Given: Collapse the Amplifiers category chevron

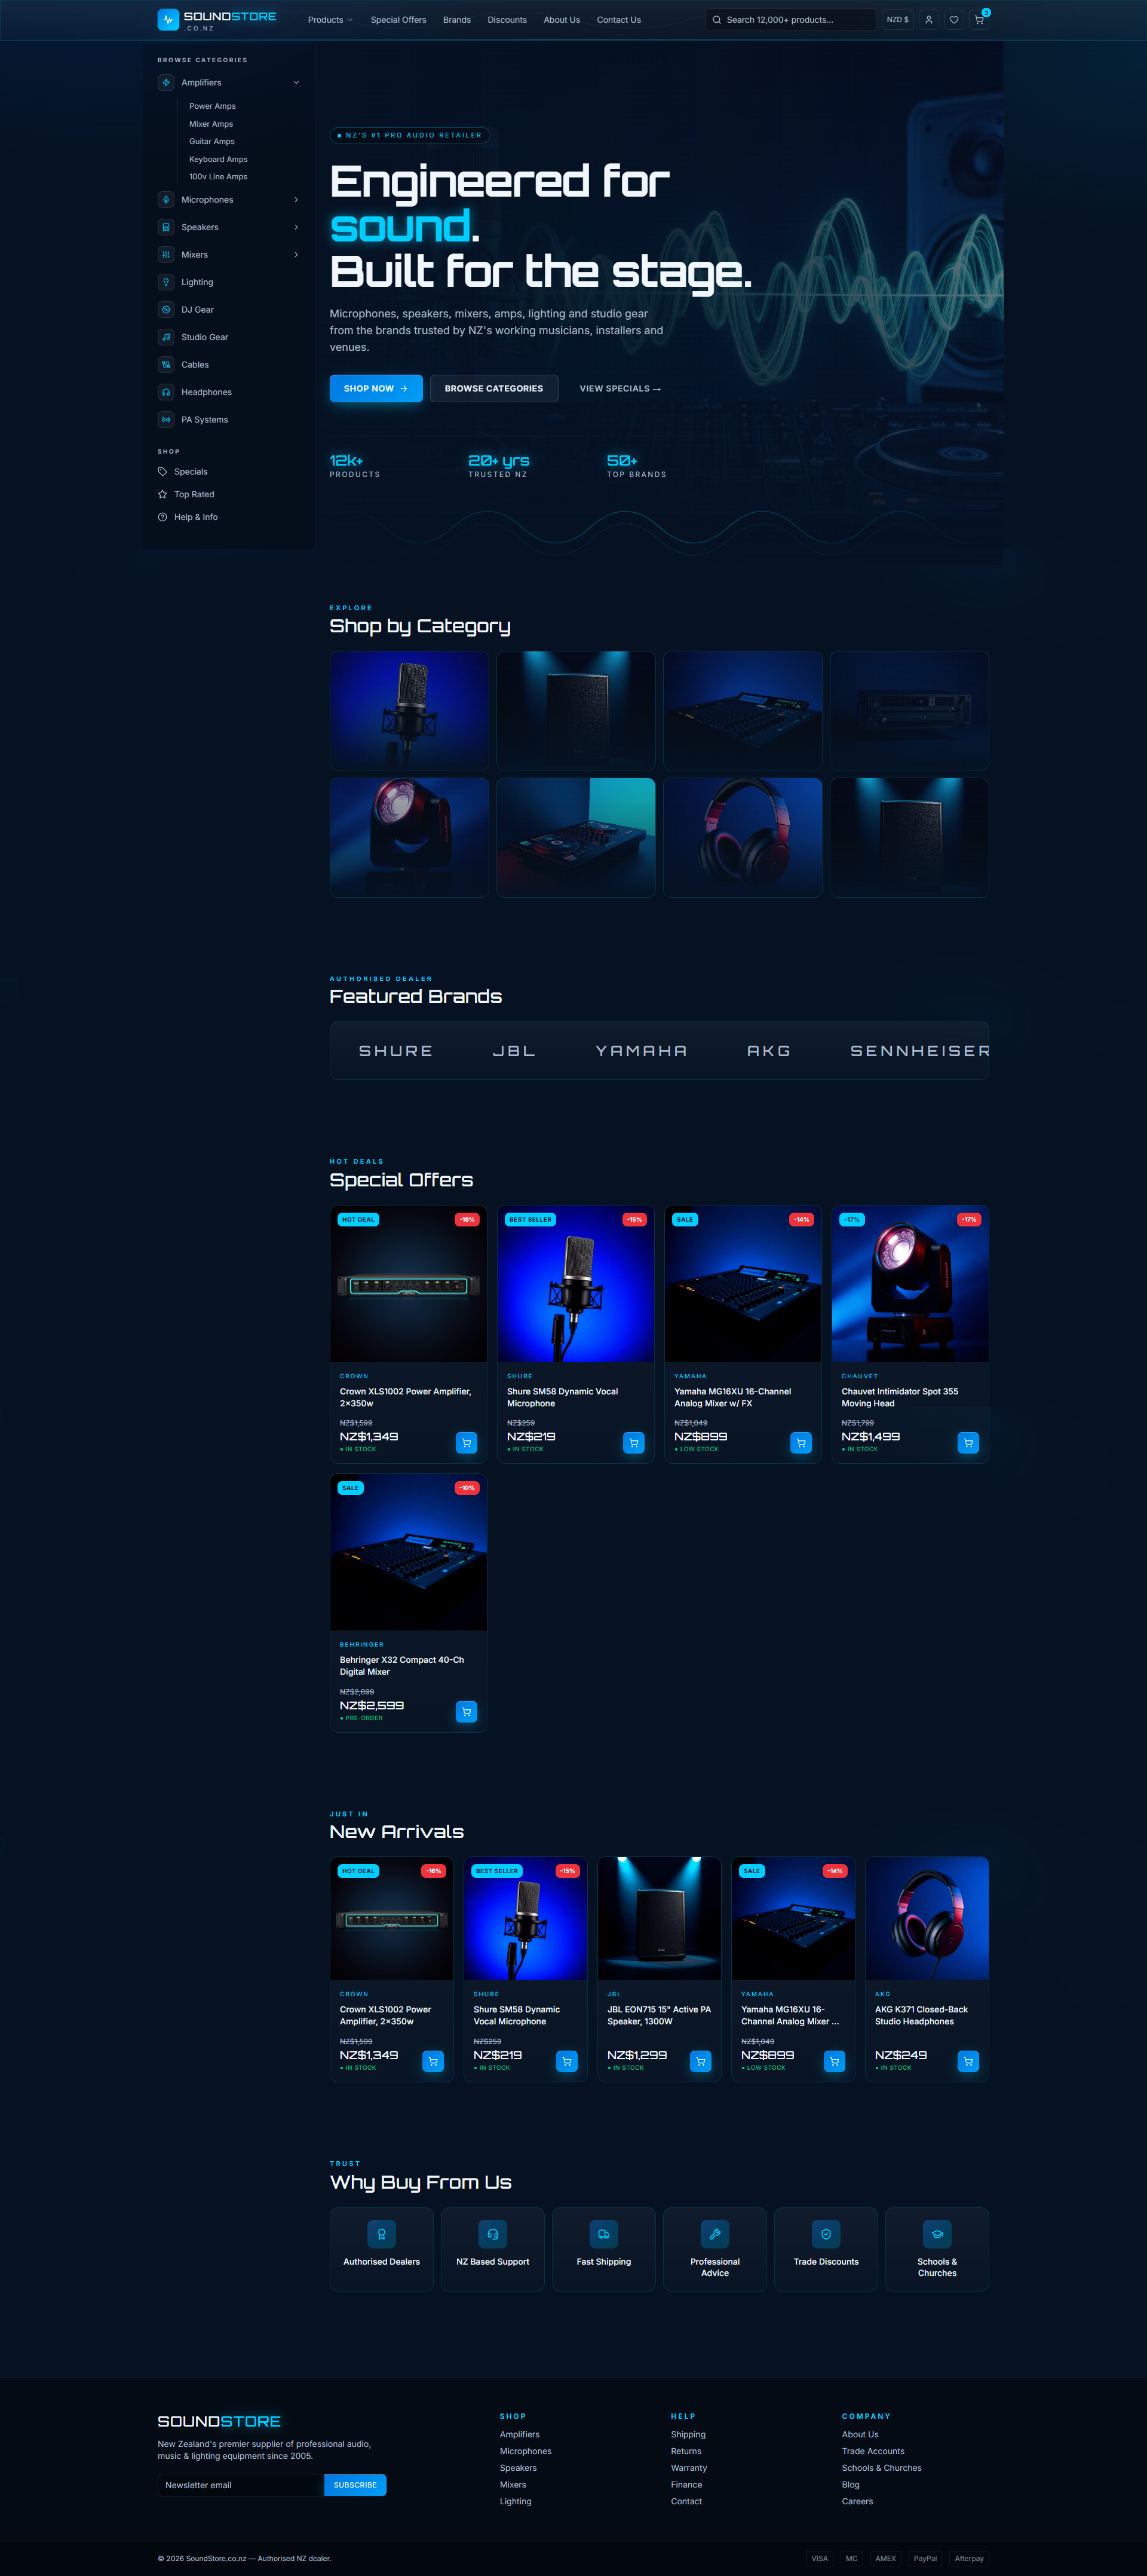Looking at the screenshot, I should click(297, 83).
